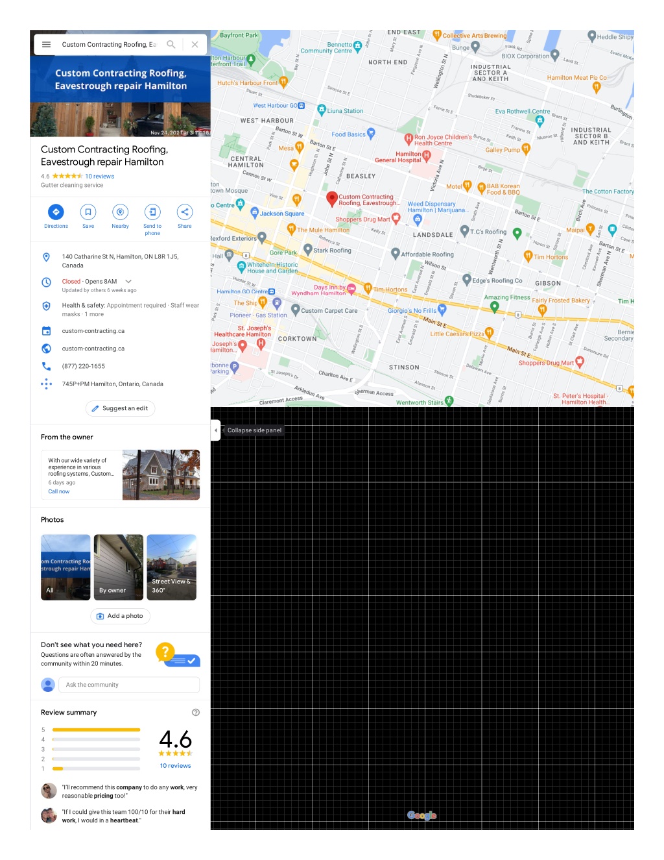Screen dimensions: 664x860
Task: Click Liuna Station transit marker
Action: 322,110
